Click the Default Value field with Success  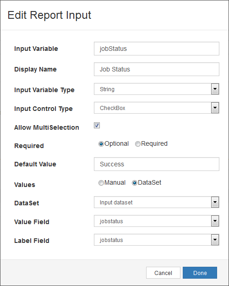157,164
